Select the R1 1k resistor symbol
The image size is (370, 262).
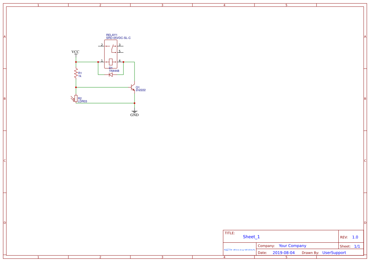pos(76,73)
